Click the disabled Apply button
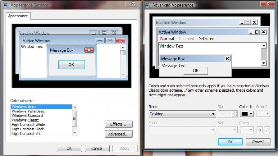278x156 pixels. [x=125, y=148]
